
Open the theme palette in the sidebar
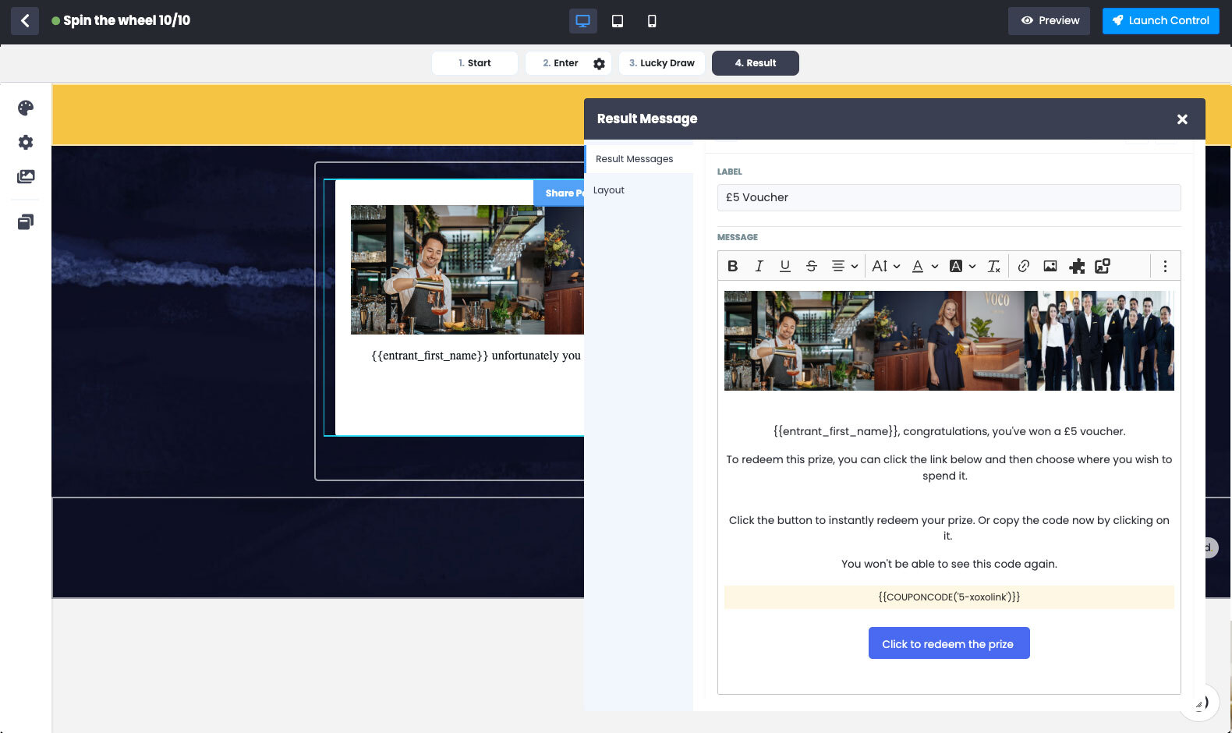click(x=26, y=108)
